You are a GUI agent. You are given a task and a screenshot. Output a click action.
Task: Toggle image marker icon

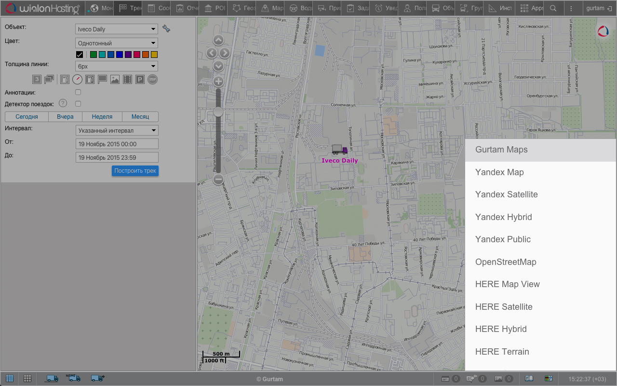115,80
